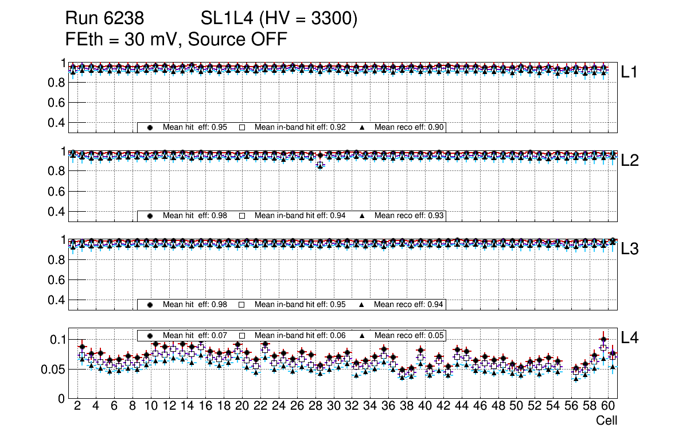The width and height of the screenshot is (686, 443).
Task: Click the open square legend marker in L2 panel
Action: coord(242,216)
